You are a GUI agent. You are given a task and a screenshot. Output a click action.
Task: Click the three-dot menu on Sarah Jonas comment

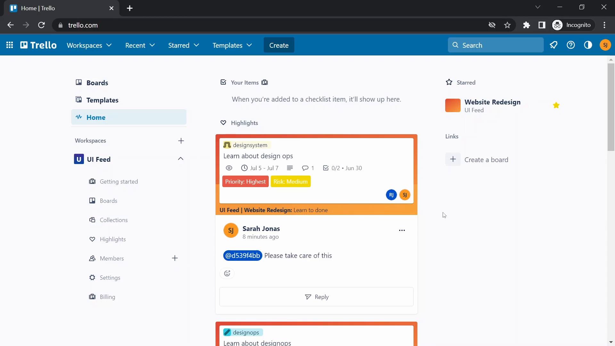(x=402, y=230)
